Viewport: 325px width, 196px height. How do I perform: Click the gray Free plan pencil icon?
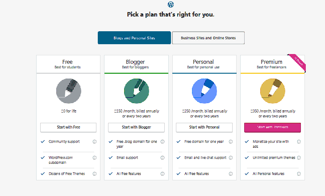69,91
